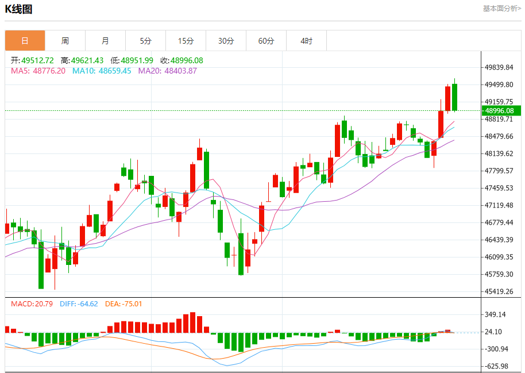Screen dimensions: 525x373
Task: Open the 基本面分析 link
Action: 501,9
